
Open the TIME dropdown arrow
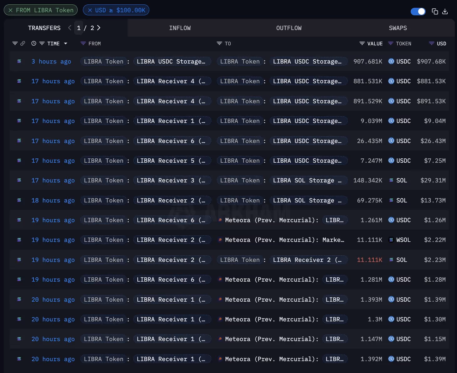[66, 43]
